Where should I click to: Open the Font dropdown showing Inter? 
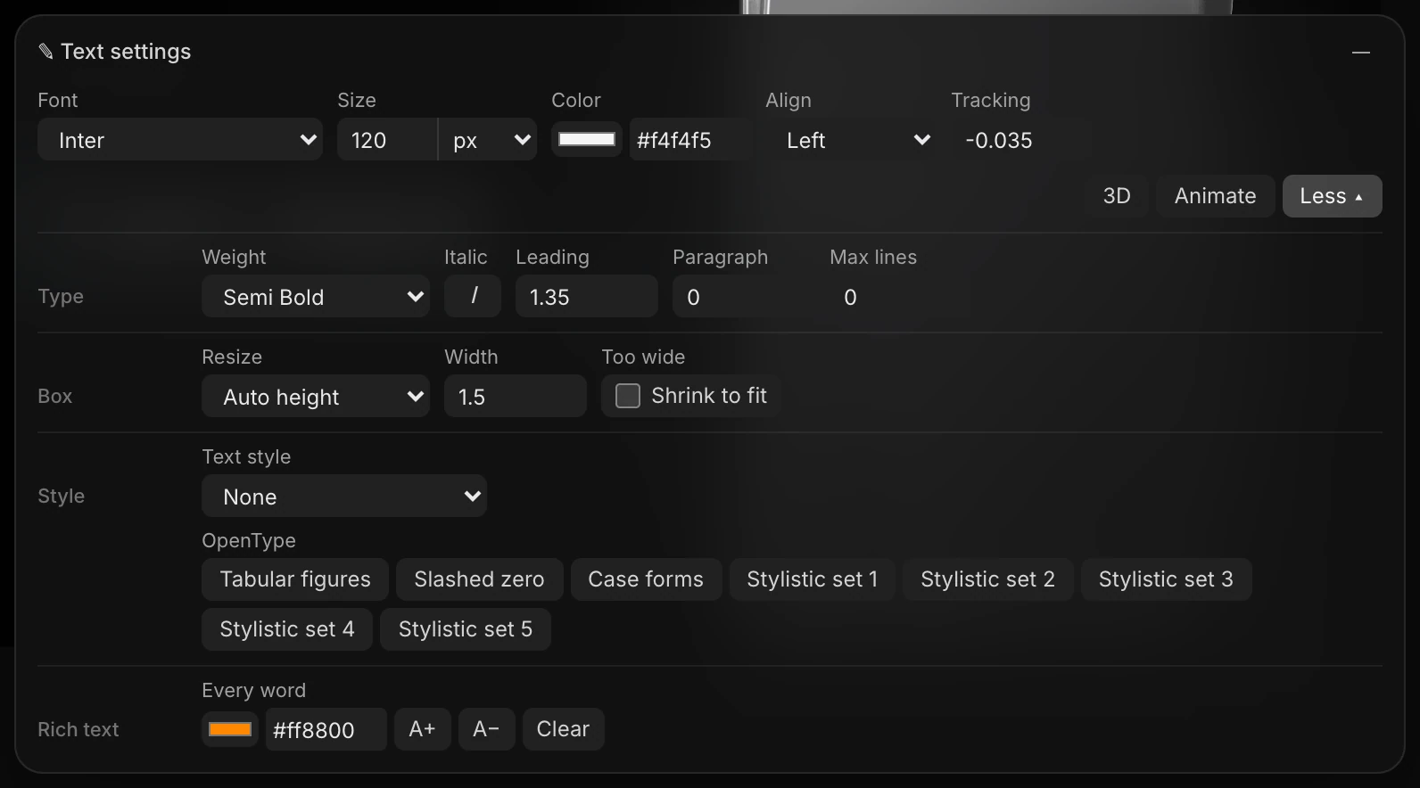180,139
